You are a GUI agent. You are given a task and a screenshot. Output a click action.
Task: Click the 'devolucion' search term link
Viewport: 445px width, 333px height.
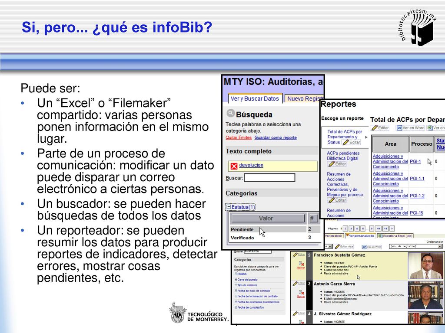click(x=251, y=165)
